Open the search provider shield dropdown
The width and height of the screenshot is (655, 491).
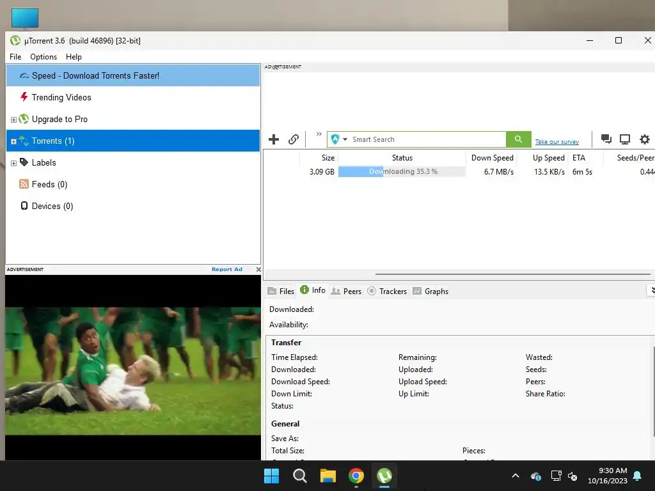point(339,139)
